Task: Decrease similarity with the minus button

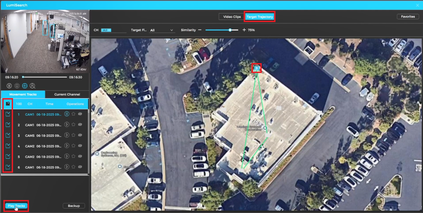Action: pyautogui.click(x=200, y=30)
